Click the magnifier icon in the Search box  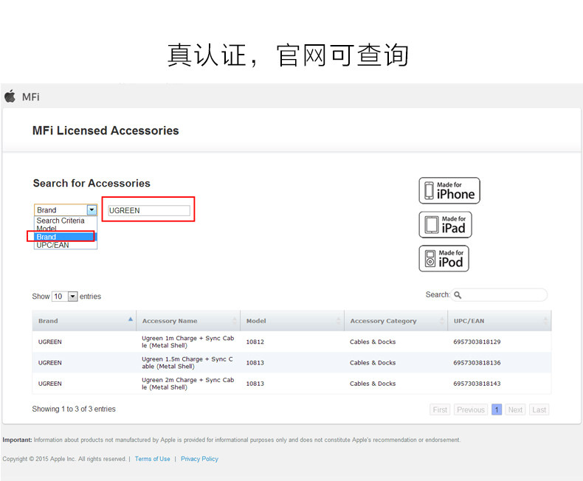coord(458,295)
